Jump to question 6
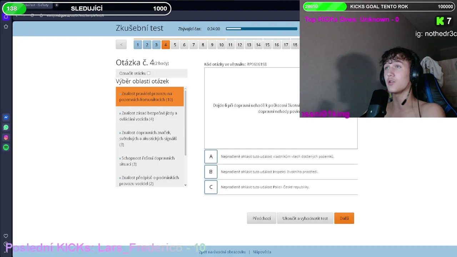457x257 pixels. (x=184, y=45)
